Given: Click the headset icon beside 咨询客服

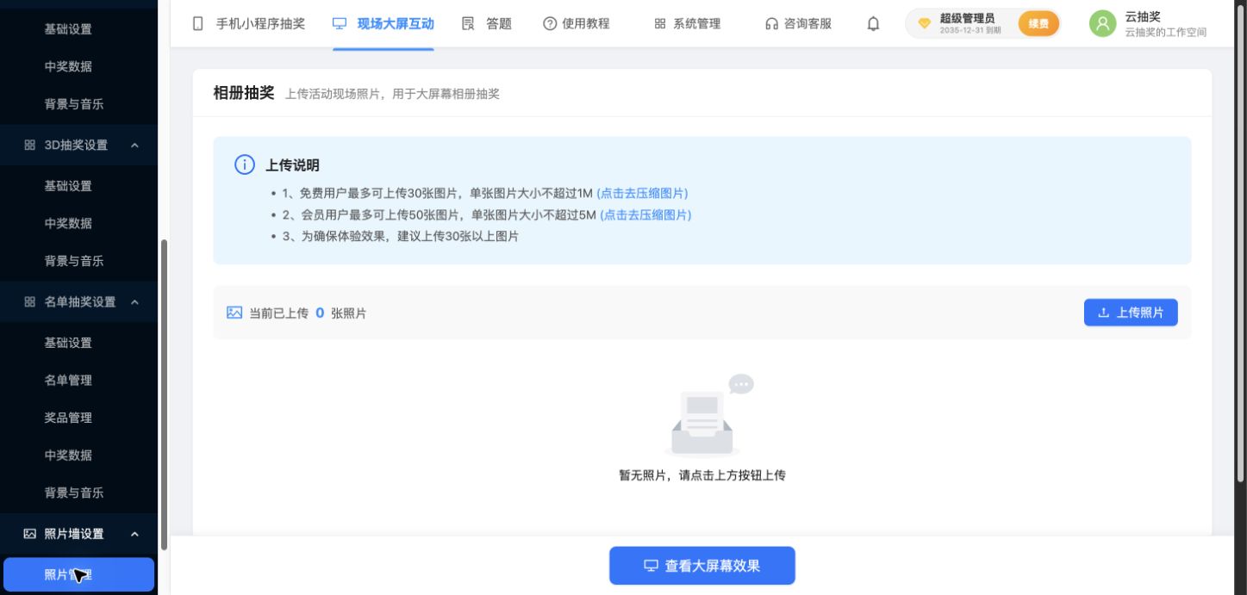Looking at the screenshot, I should coord(771,24).
